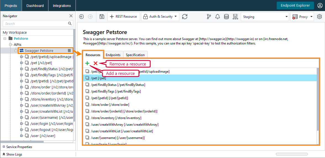The width and height of the screenshot is (325, 158).
Task: Switch to the Dashboard tab
Action: 35,6
